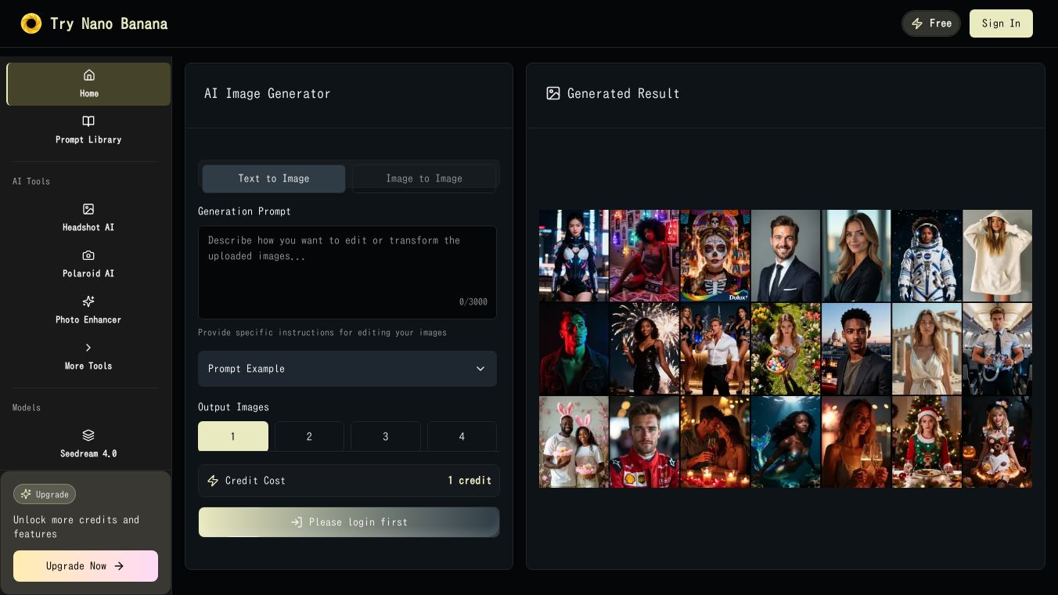This screenshot has width=1058, height=595.
Task: Open the racing driver in red suit thumbnail
Action: 645,442
